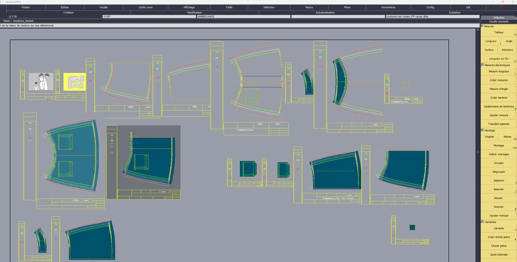Launch Quick Estimate

pyautogui.click(x=499, y=255)
